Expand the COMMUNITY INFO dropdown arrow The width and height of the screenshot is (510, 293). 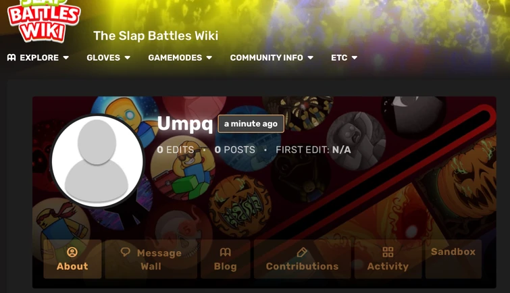[311, 57]
